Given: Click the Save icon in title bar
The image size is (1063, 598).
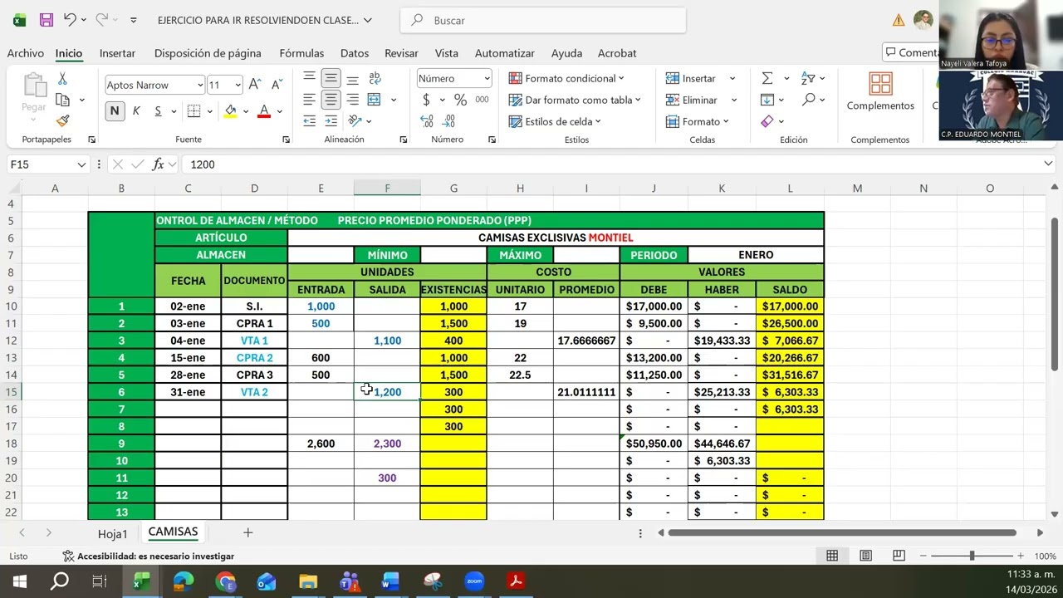Looking at the screenshot, I should point(47,20).
